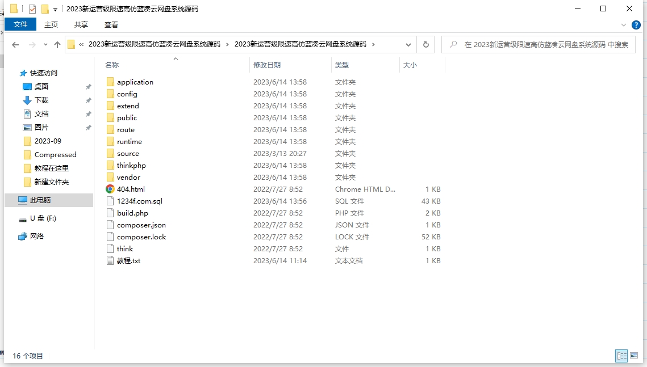Select the source folder icon
647x367 pixels.
pyautogui.click(x=110, y=154)
